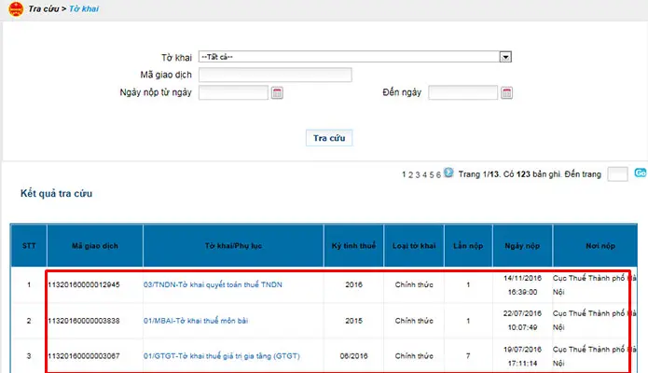
Task: Open the start date calendar picker
Action: point(277,93)
